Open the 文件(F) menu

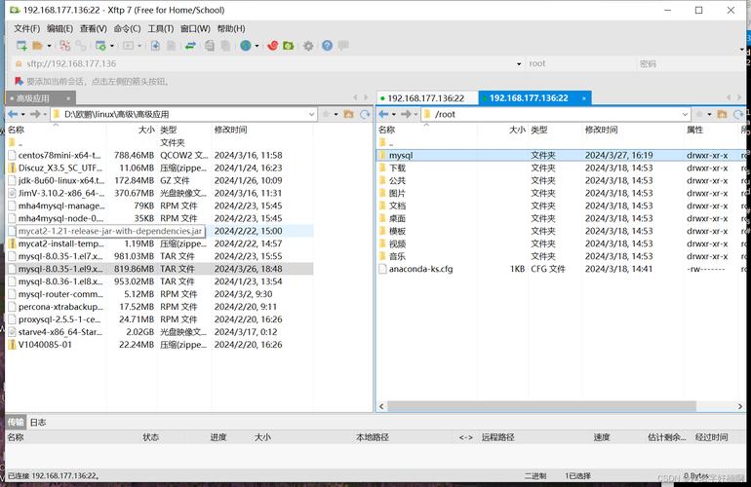tap(26, 28)
